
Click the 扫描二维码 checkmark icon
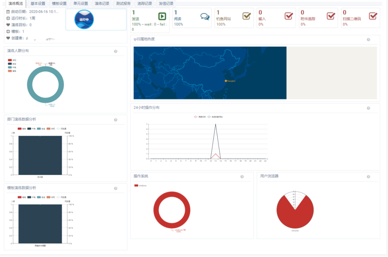pyautogui.click(x=373, y=16)
